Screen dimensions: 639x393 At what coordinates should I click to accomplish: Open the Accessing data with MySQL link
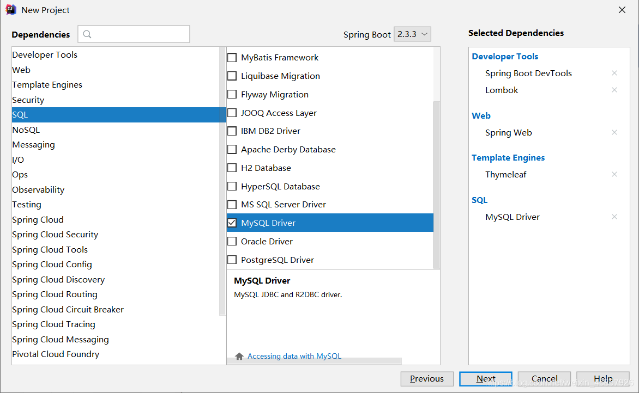294,357
